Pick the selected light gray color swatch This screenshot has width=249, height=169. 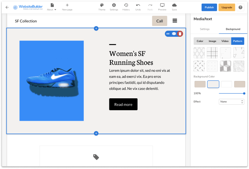pyautogui.click(x=213, y=84)
